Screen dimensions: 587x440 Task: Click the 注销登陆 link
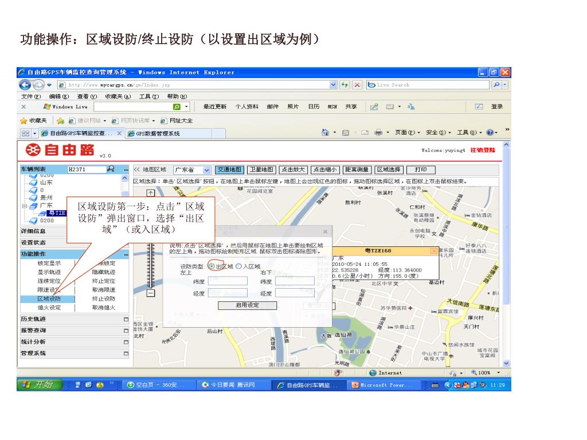point(483,151)
